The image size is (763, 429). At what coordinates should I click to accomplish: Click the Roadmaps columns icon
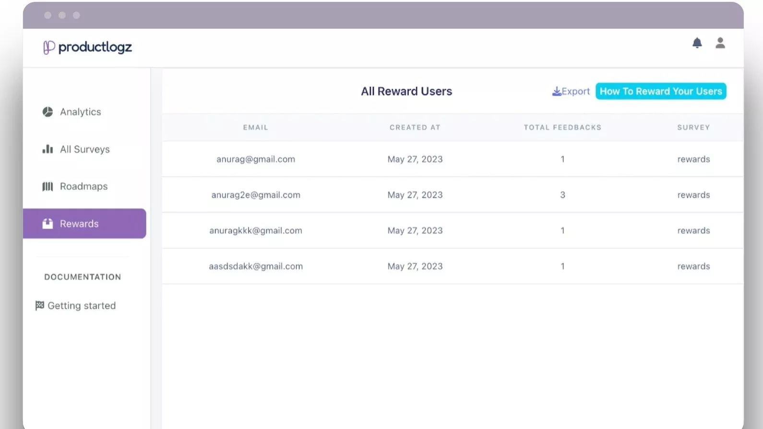pos(48,186)
